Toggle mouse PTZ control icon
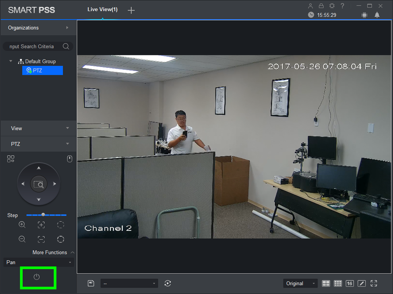This screenshot has width=393, height=294. 70,159
